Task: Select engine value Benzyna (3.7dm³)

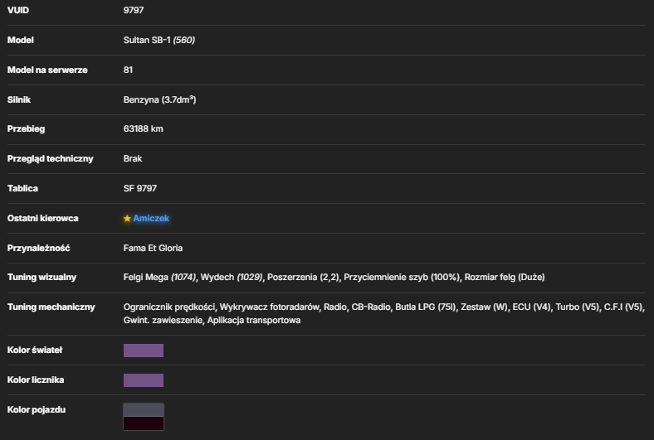Action: click(159, 99)
